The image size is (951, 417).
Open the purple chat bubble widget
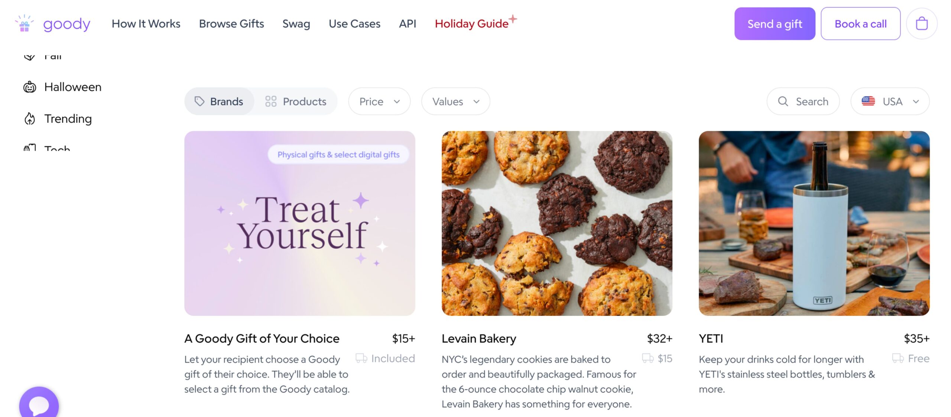tap(39, 404)
